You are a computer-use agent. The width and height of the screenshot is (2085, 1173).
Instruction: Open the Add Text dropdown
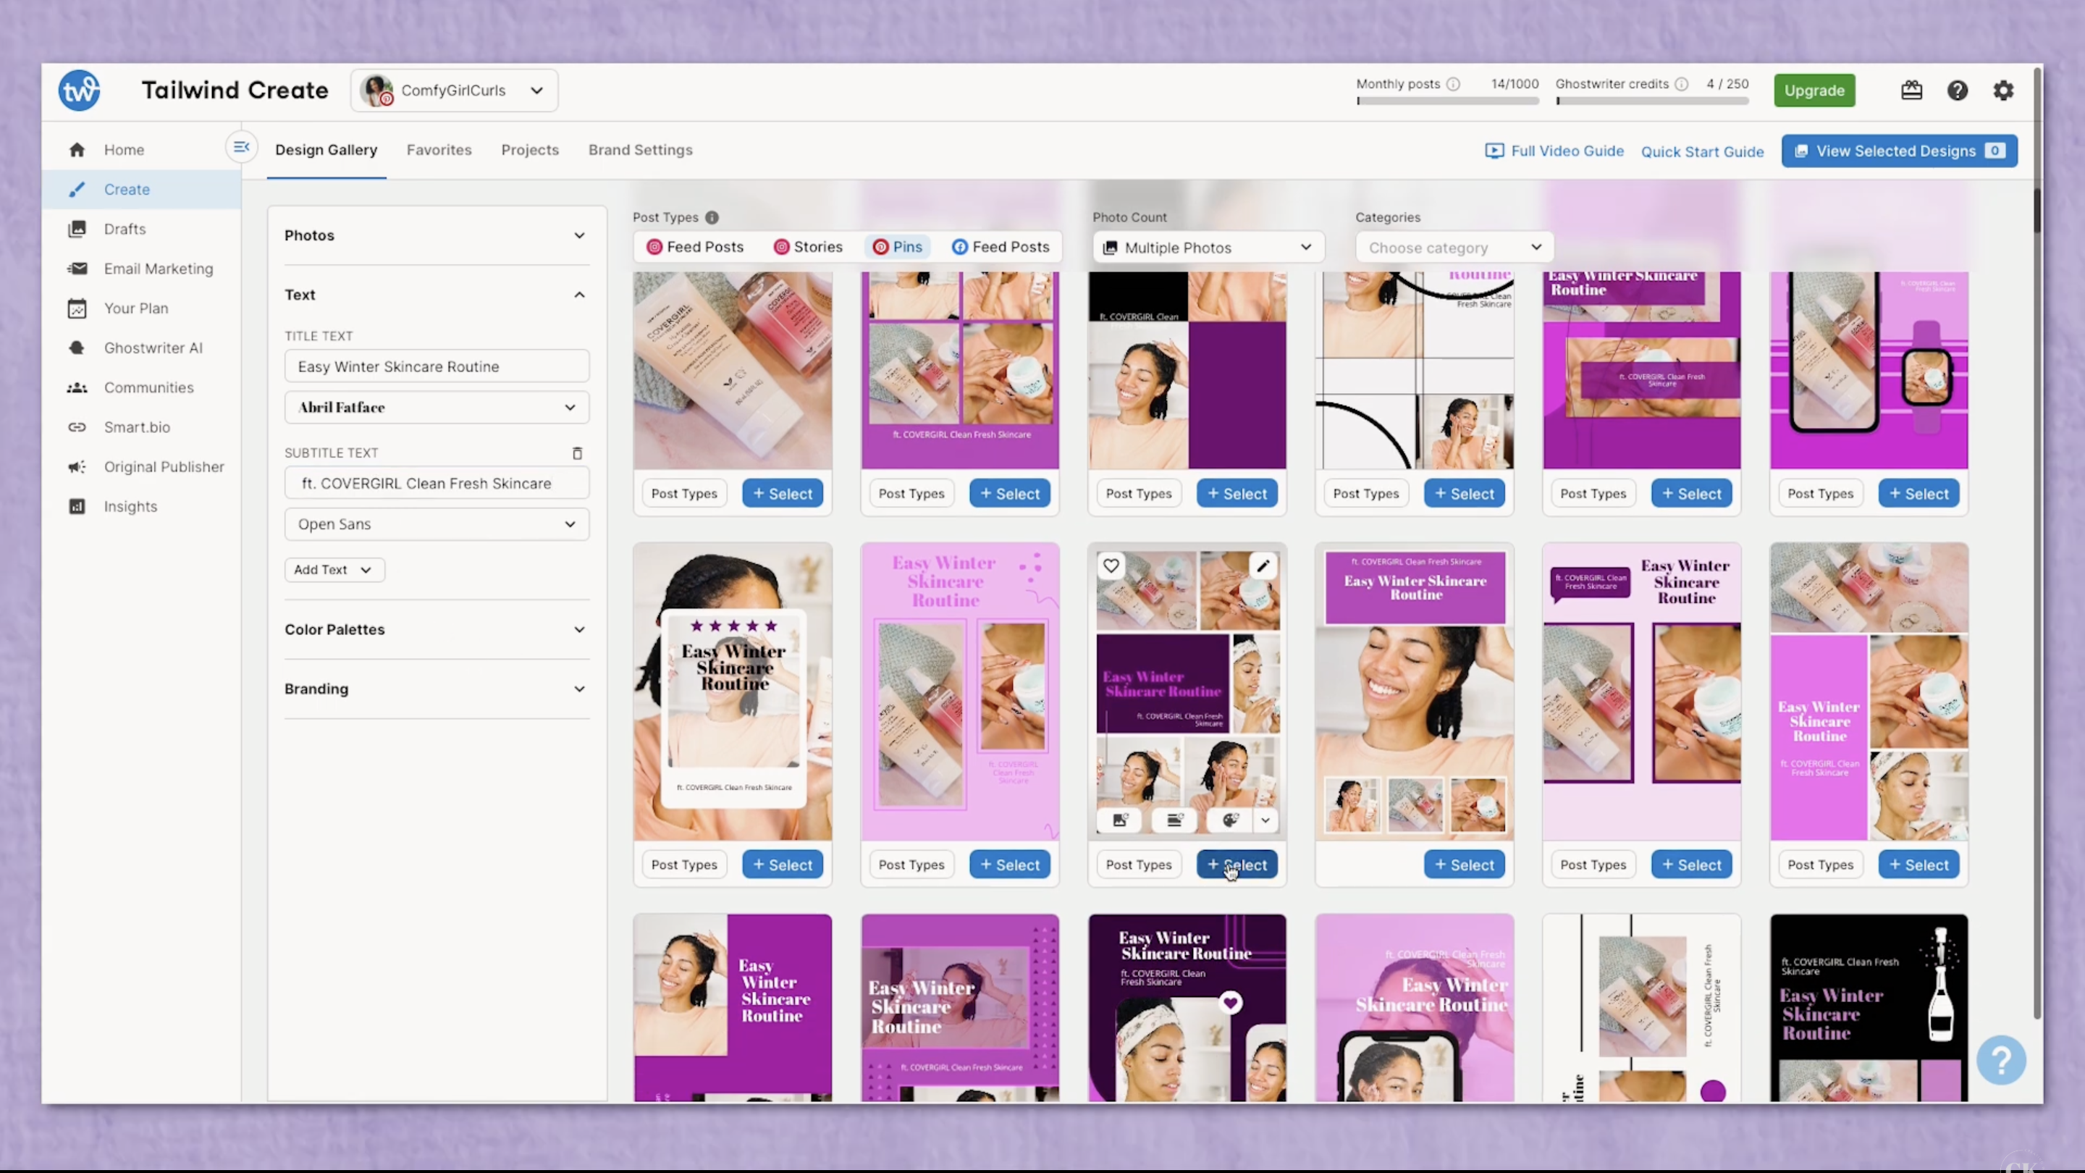point(334,570)
